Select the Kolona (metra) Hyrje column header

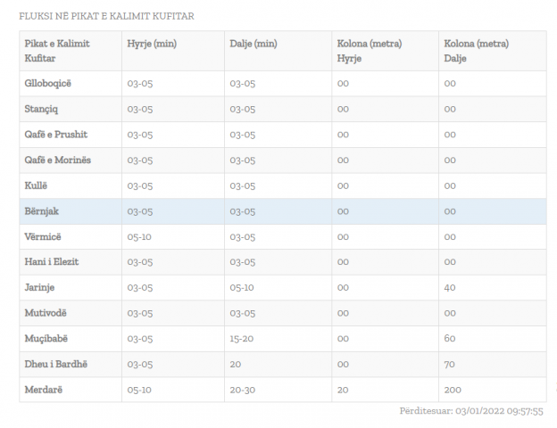(x=370, y=51)
